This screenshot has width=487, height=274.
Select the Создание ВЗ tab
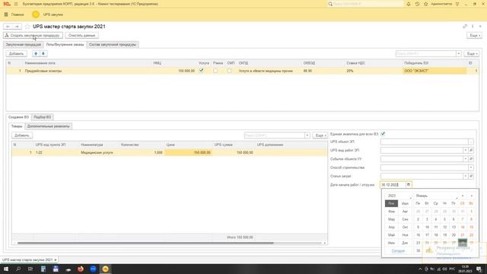click(x=18, y=117)
